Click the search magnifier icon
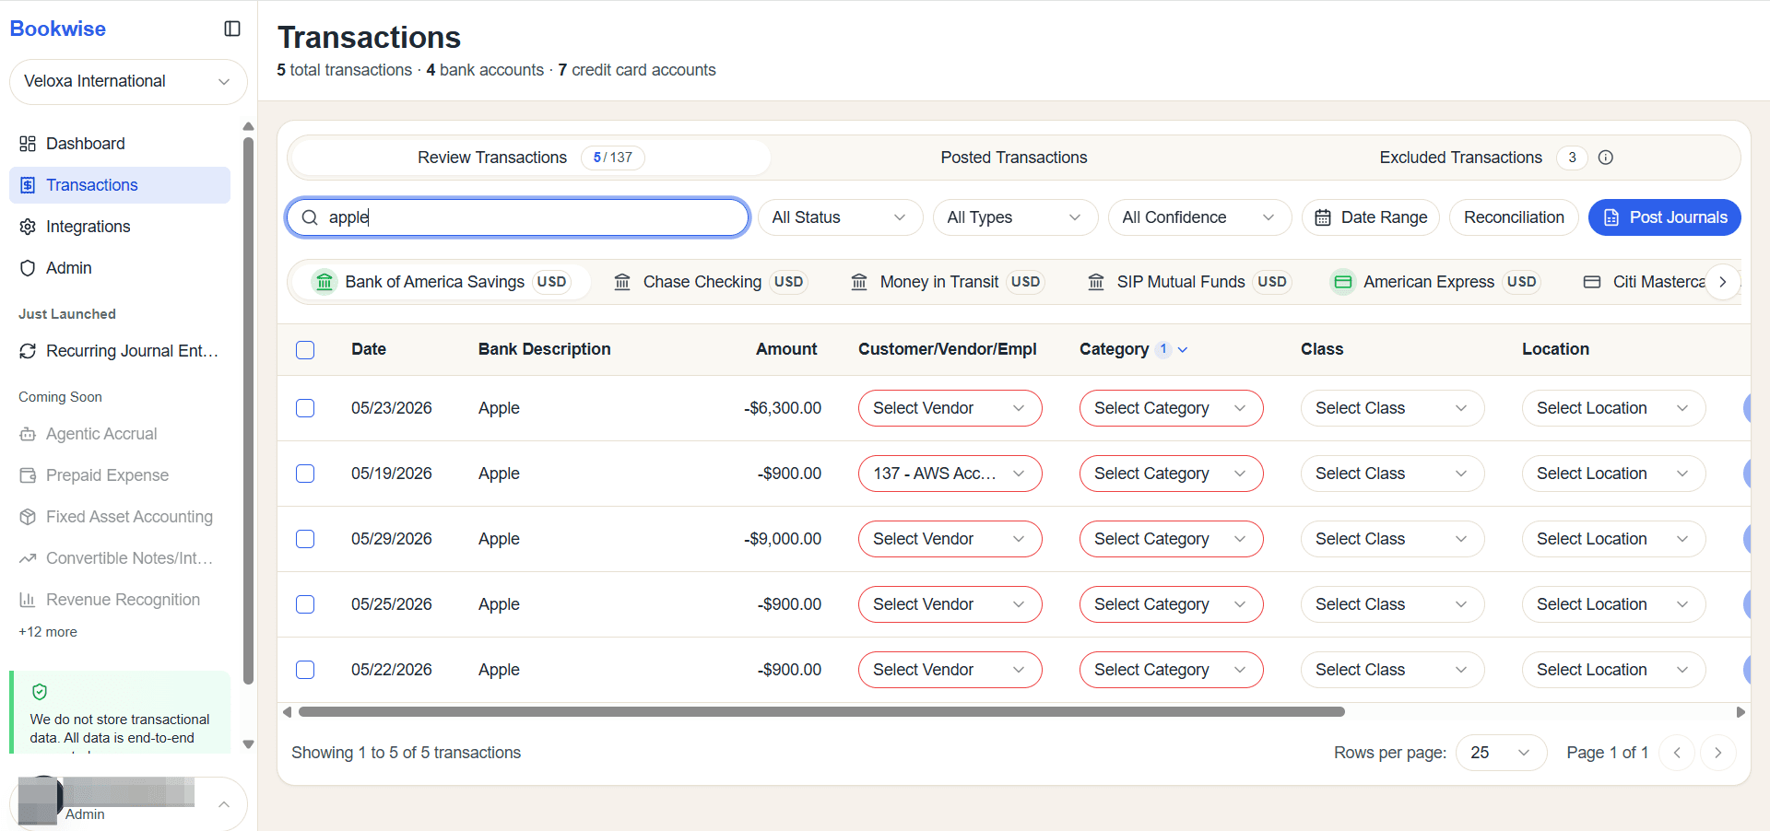1770x831 pixels. pos(310,217)
